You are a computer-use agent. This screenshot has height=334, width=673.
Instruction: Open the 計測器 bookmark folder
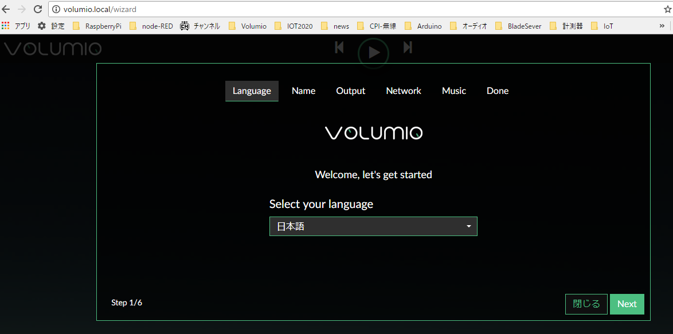click(x=566, y=26)
